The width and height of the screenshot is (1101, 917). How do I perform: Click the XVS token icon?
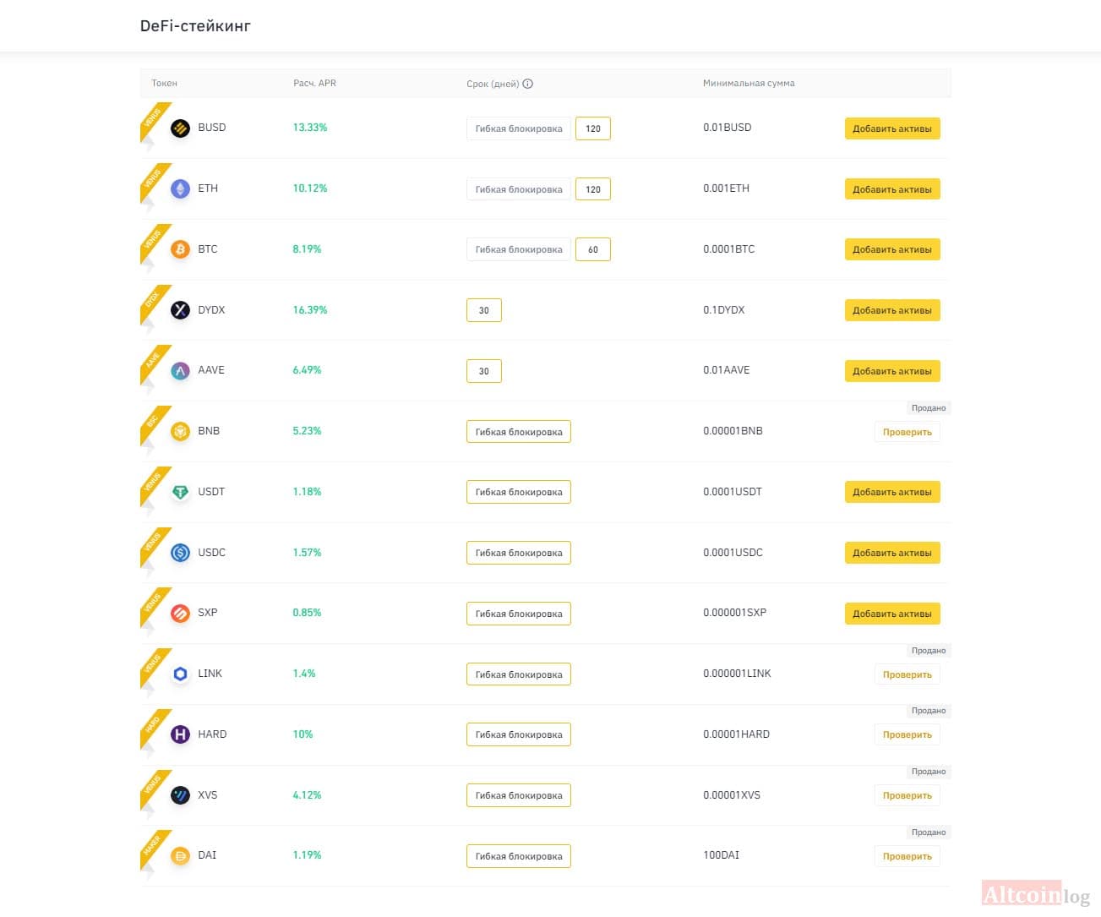(x=180, y=795)
